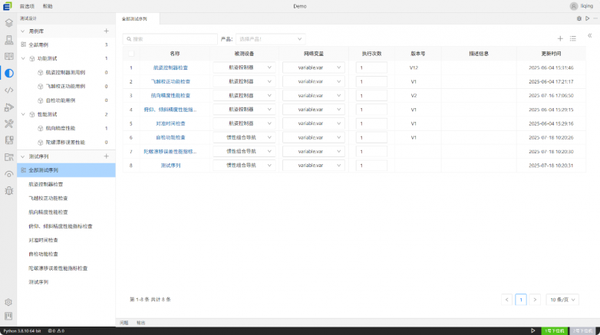
Task: Focus the search input field
Action: coord(170,39)
